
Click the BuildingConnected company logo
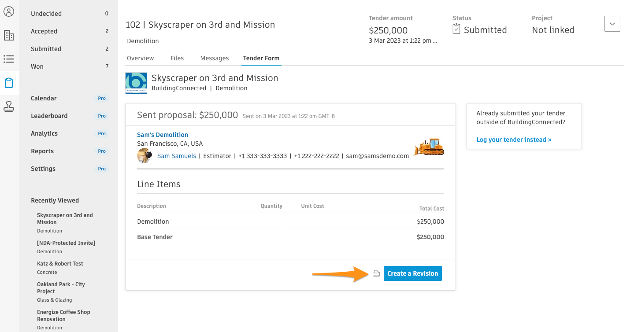point(136,83)
